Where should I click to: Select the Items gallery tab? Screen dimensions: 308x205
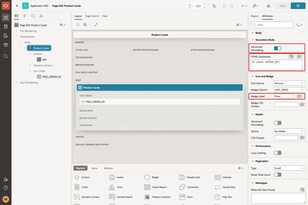tap(94, 168)
